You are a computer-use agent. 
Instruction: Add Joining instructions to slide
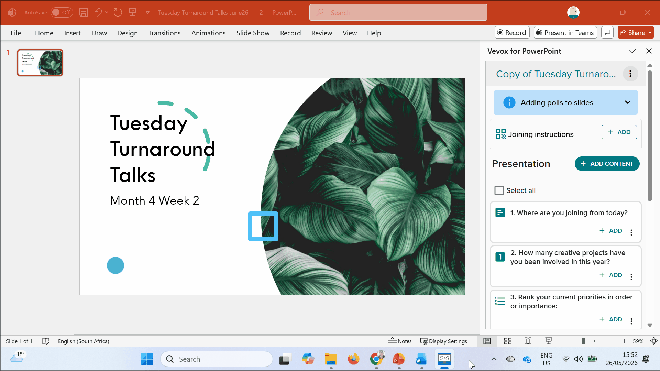pyautogui.click(x=619, y=132)
